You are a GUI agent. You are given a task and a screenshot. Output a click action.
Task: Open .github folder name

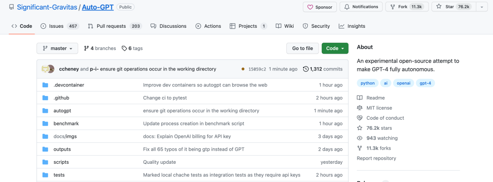coord(61,98)
